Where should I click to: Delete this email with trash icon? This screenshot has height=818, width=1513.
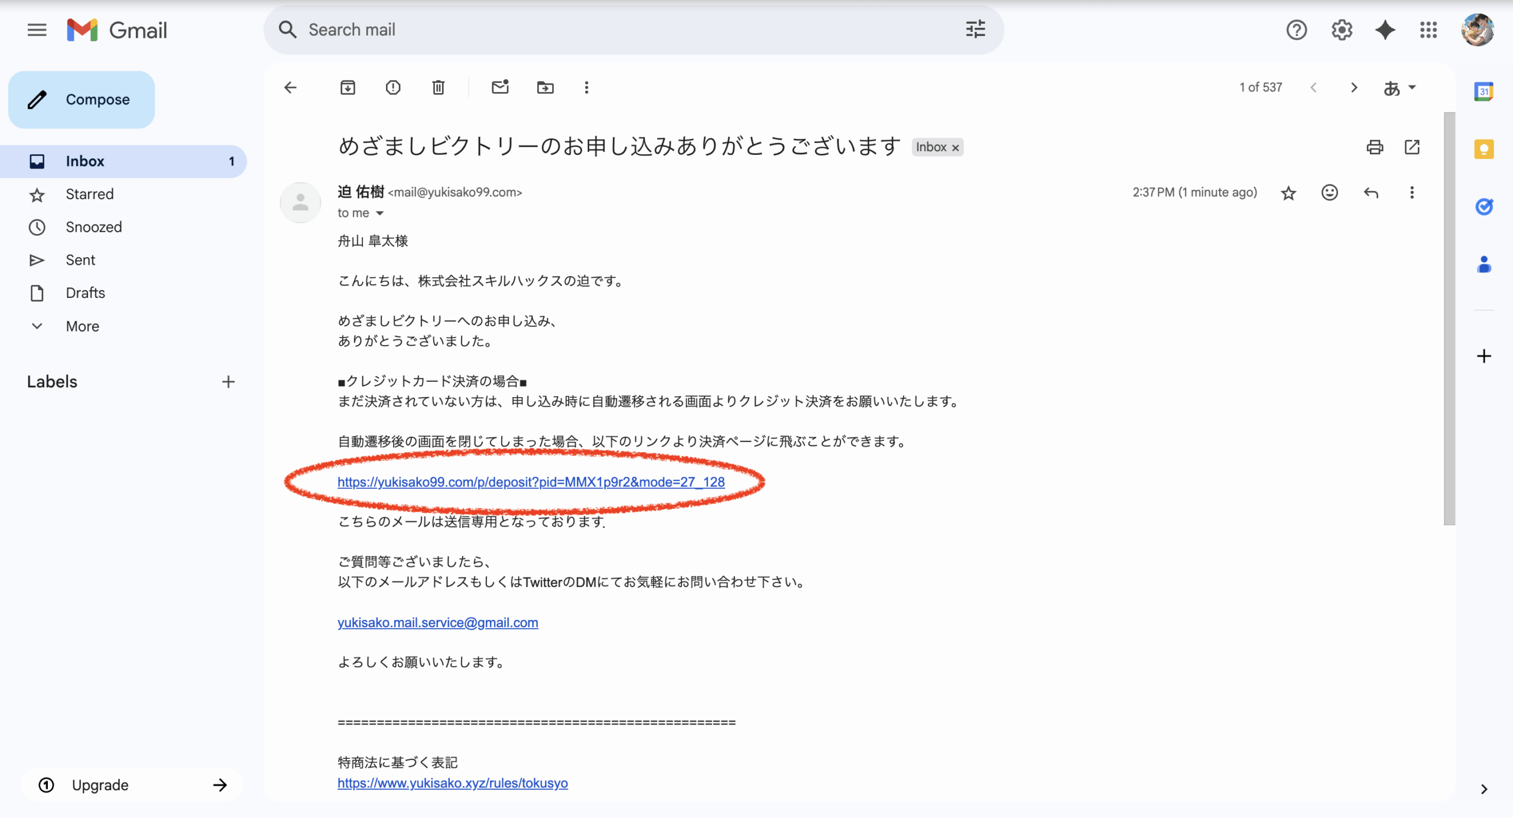438,87
